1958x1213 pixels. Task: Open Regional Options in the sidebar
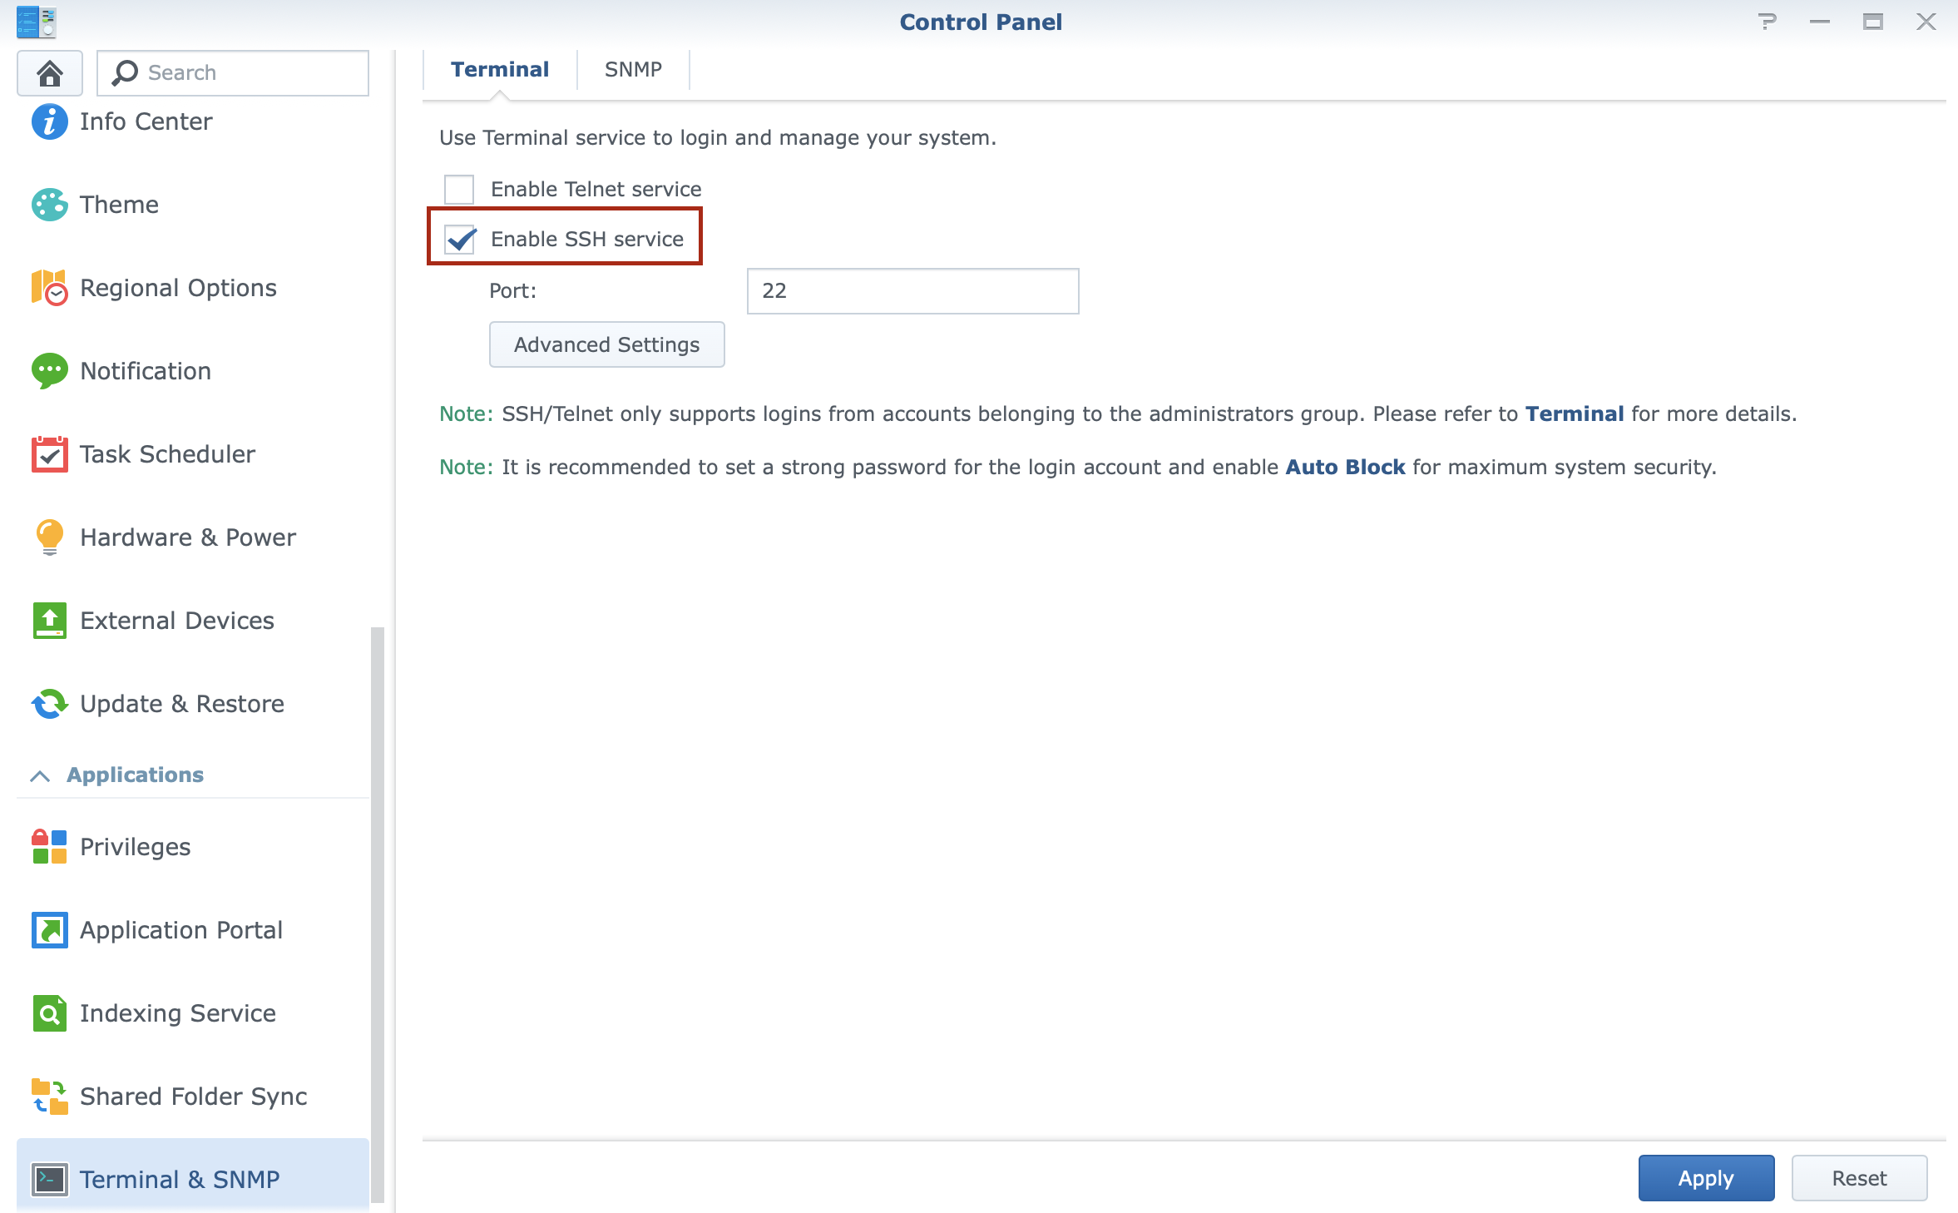[178, 288]
